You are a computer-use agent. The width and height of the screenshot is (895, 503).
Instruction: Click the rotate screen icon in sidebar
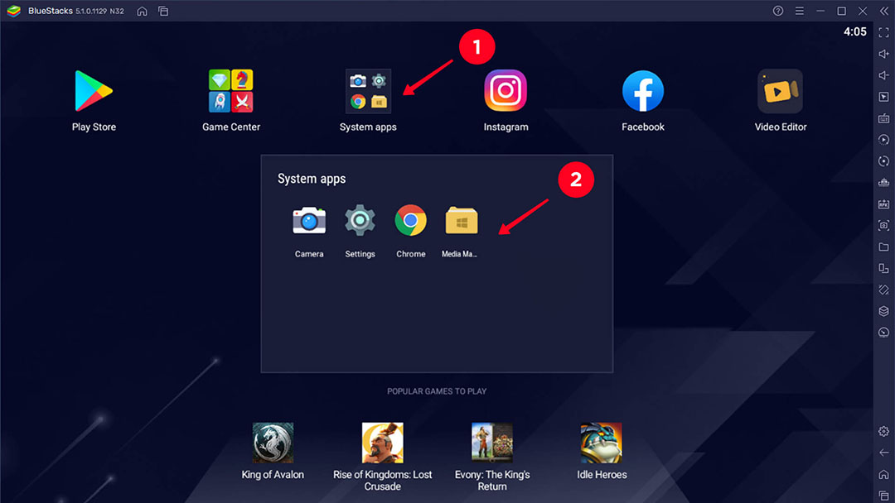click(883, 268)
